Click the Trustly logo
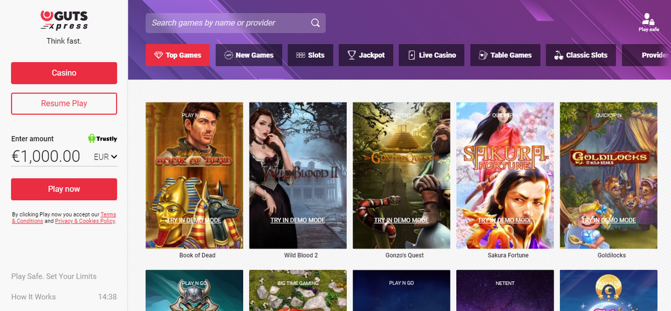 pos(102,138)
